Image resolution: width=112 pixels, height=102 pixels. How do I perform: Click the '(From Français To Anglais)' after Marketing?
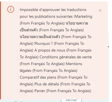[x=42, y=23]
